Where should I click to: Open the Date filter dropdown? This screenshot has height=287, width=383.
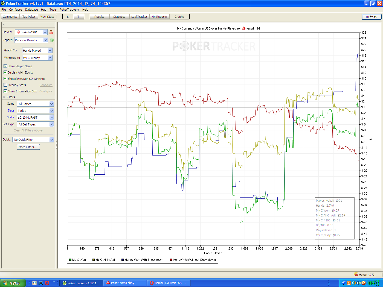(36, 111)
